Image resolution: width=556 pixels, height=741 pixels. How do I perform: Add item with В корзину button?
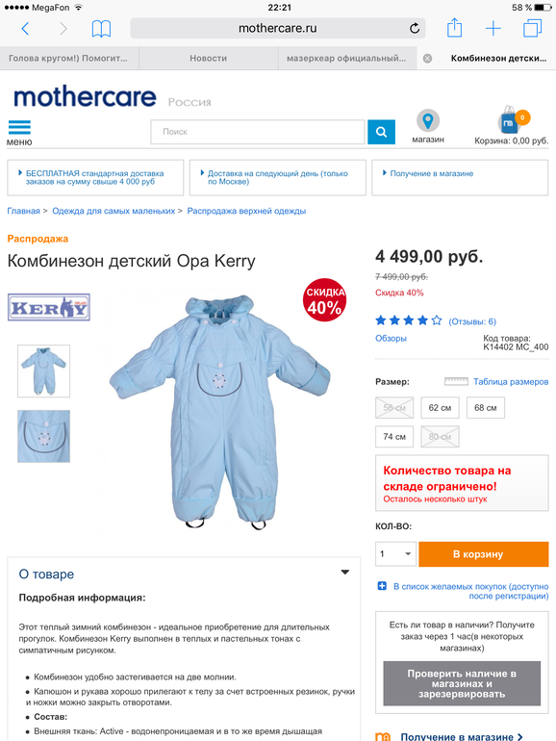(484, 554)
